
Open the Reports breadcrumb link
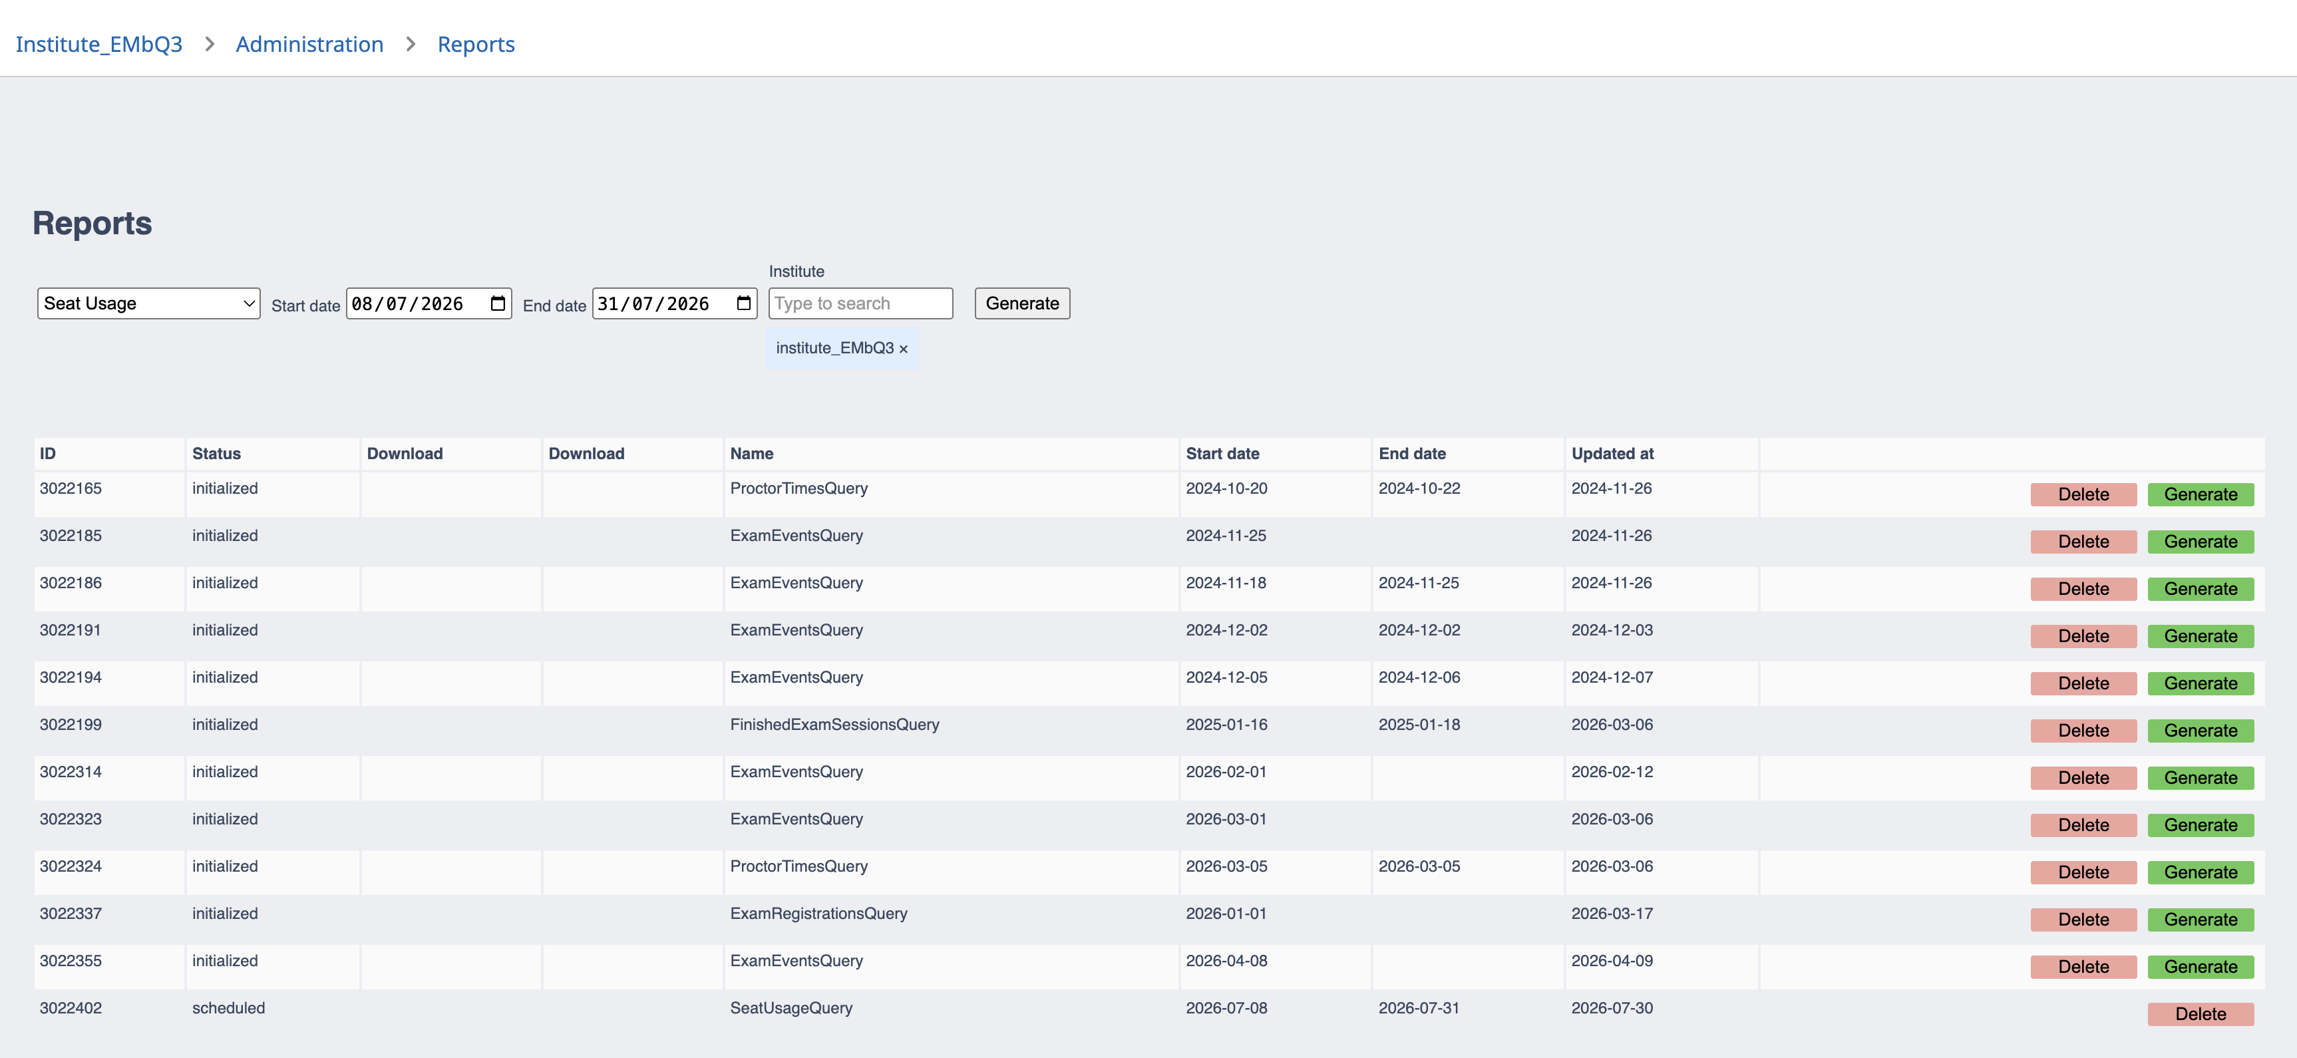(x=476, y=45)
